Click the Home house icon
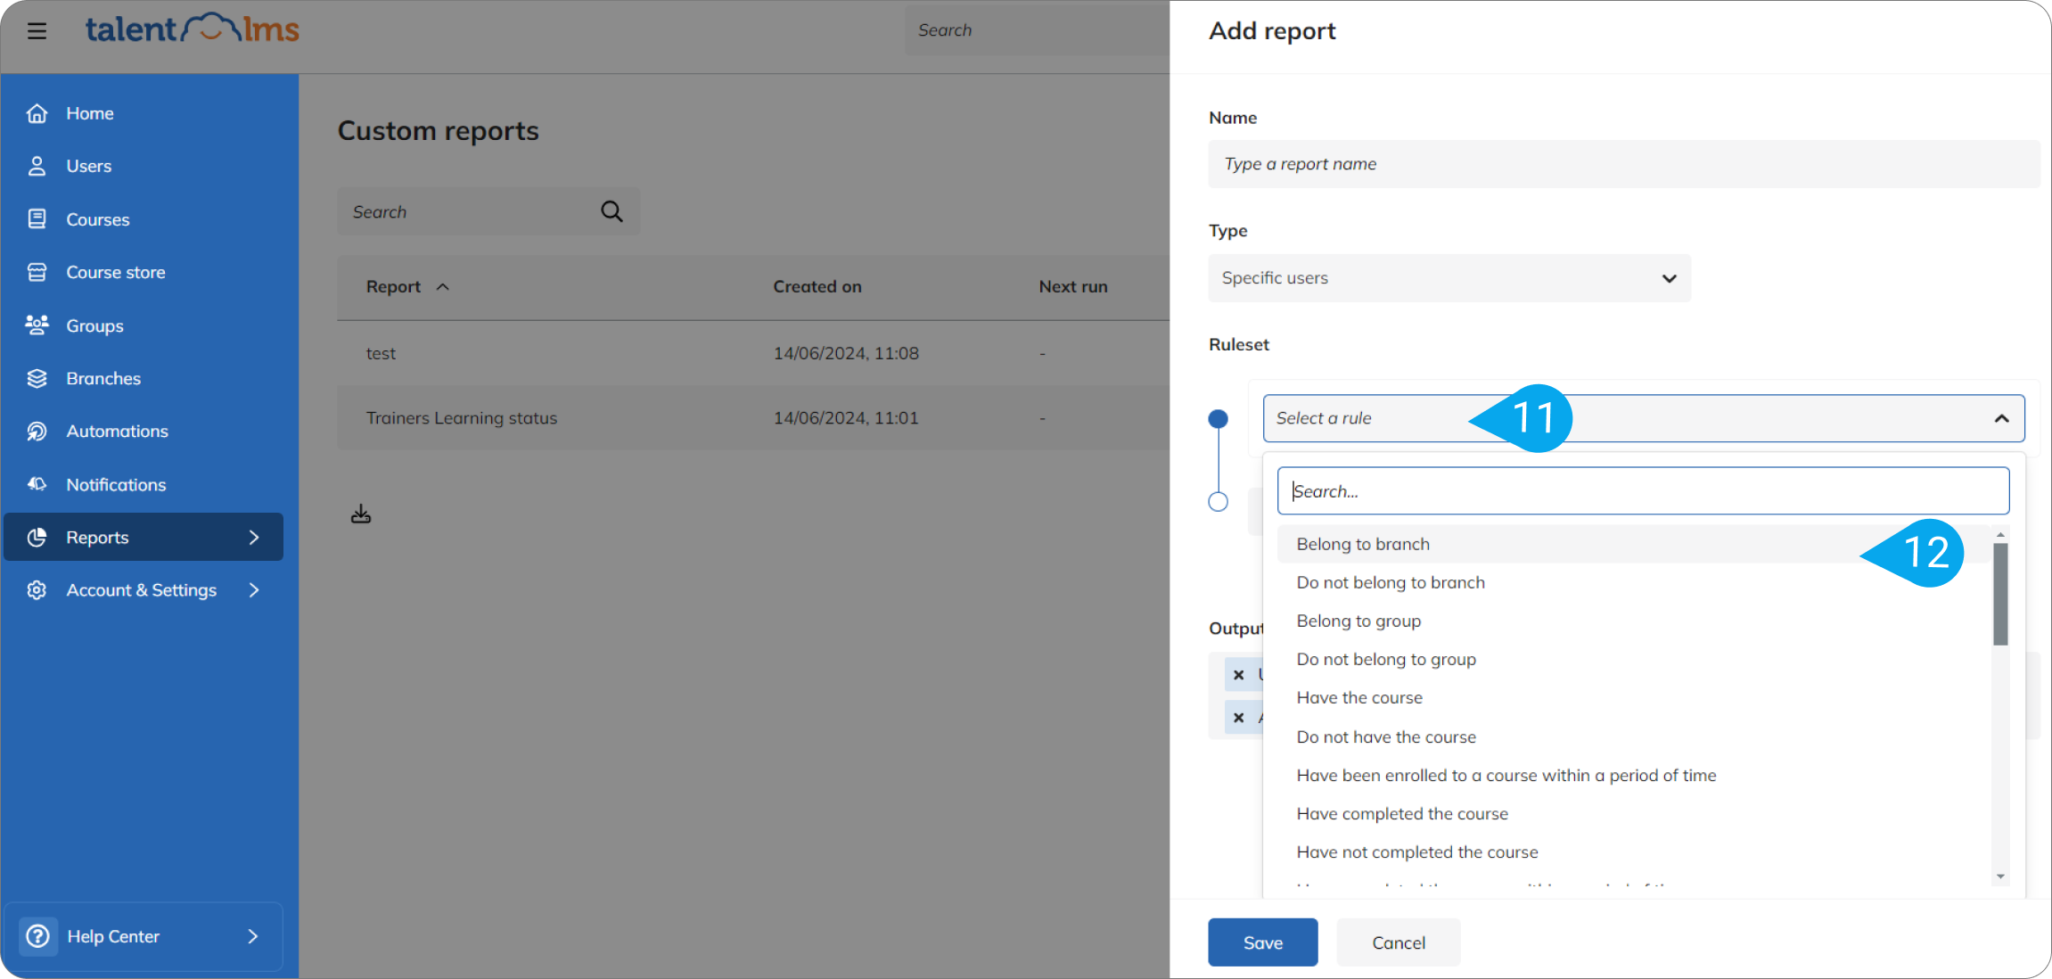 pos(37,113)
